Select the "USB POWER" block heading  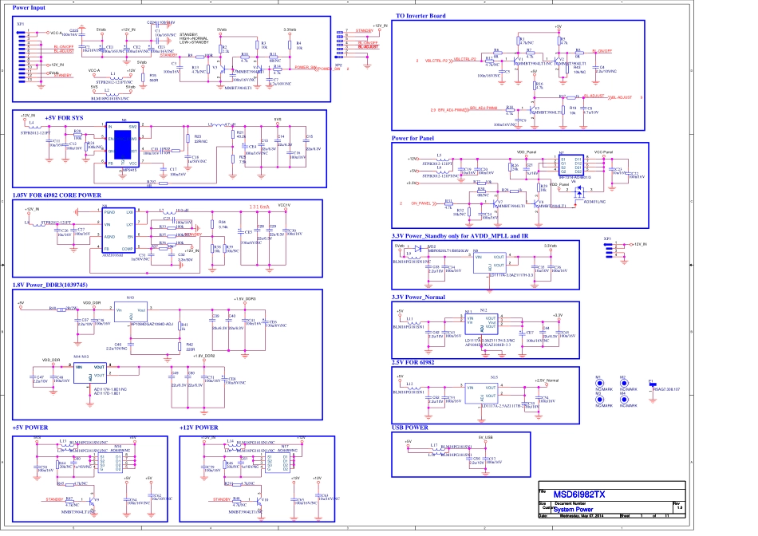[x=410, y=428]
